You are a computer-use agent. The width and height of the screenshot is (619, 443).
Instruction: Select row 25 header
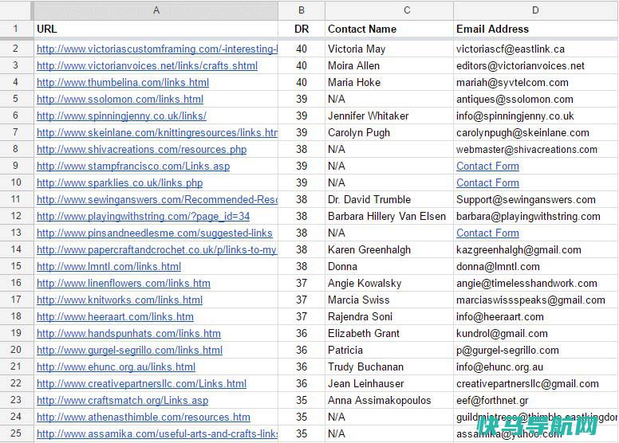click(16, 433)
